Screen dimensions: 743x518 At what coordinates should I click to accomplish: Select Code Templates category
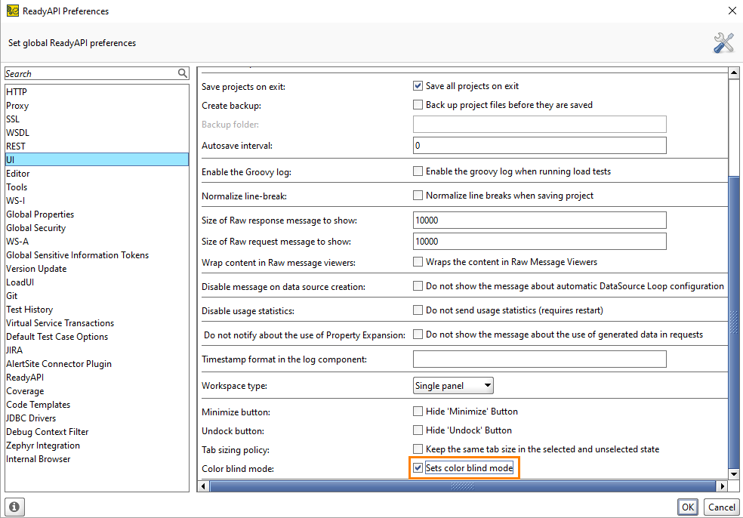click(x=97, y=404)
